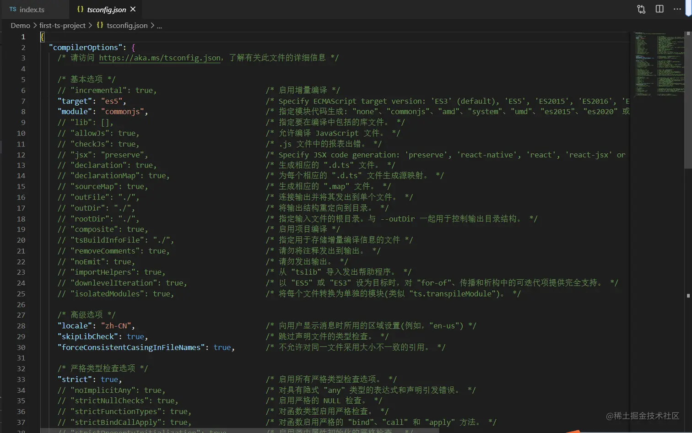Click the /* 严格类型检查选项 */ comment
This screenshot has width=692, height=433.
pos(103,368)
